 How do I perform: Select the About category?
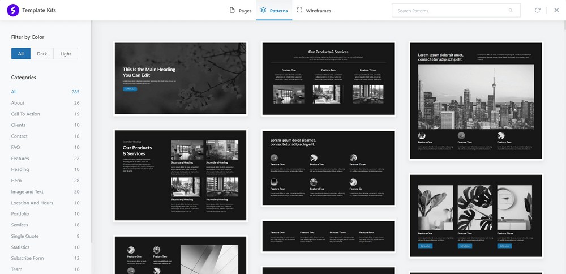coord(18,103)
